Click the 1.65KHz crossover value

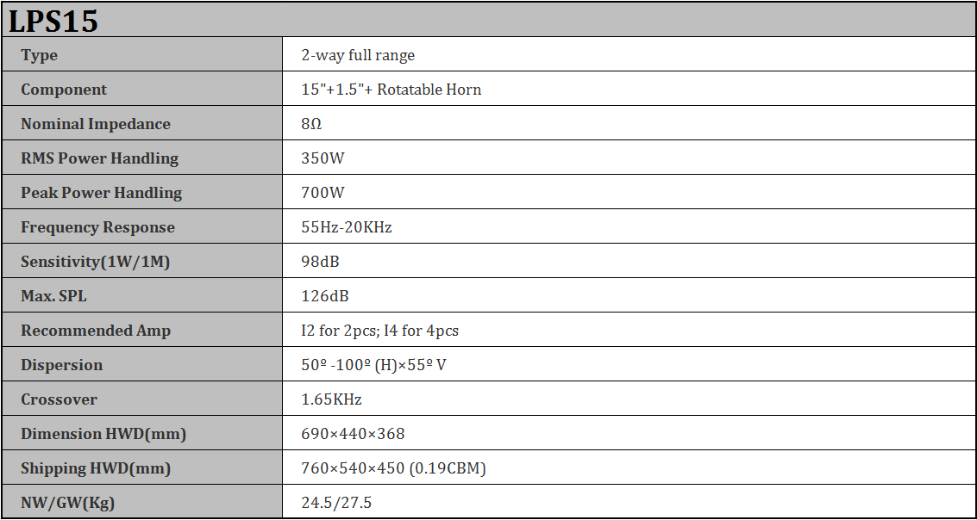(x=331, y=399)
